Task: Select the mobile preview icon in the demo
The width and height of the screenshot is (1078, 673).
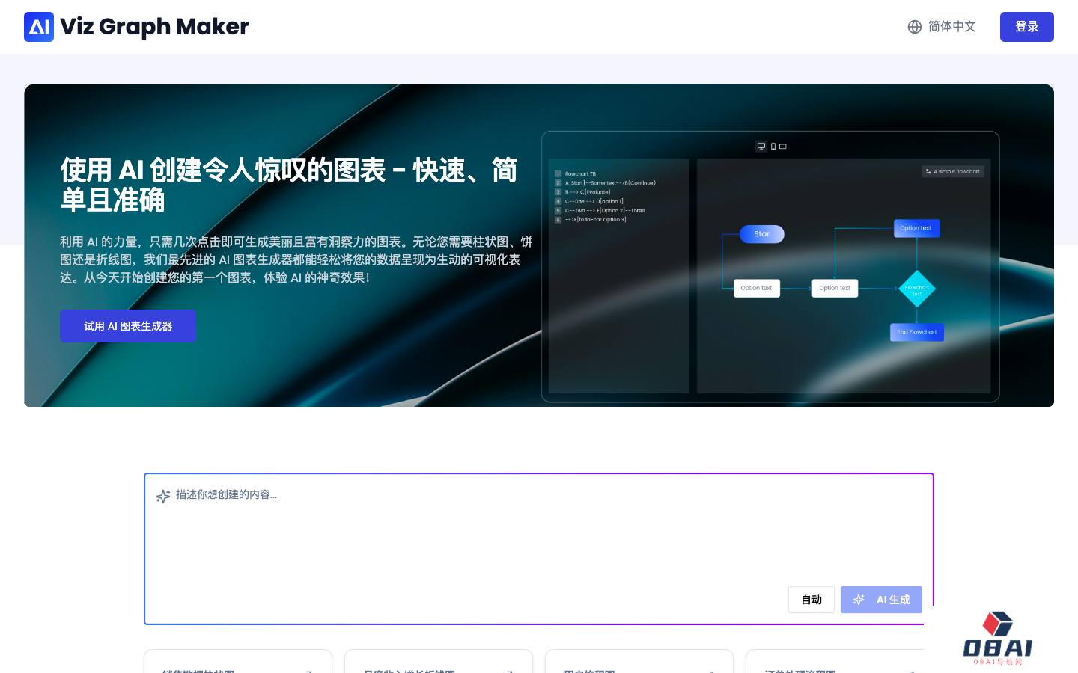Action: (772, 147)
